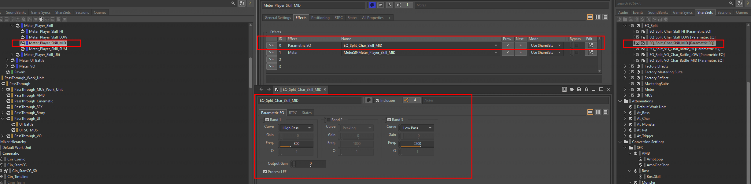The width and height of the screenshot is (751, 184).
Task: Sync the right Project Explorer selection
Action: (739, 3)
